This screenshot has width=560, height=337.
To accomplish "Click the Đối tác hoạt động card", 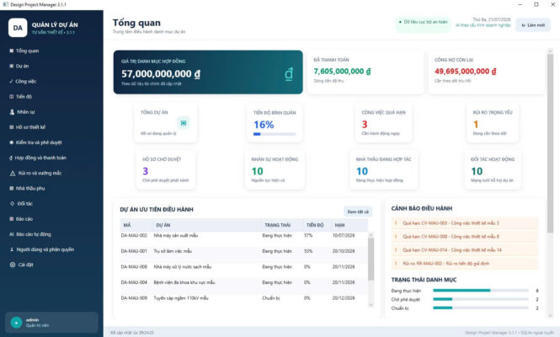I will click(493, 169).
